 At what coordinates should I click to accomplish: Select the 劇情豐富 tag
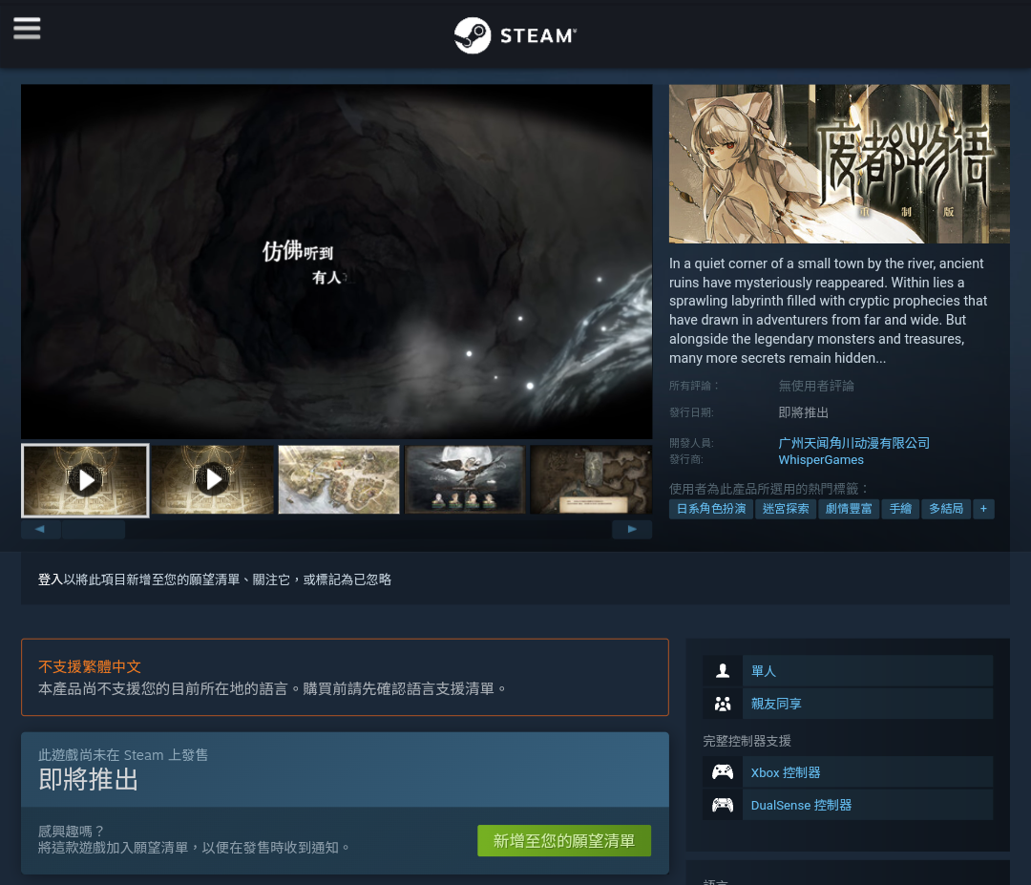click(849, 509)
